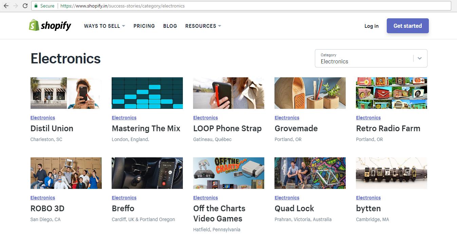Viewport: 457px width, 236px height.
Task: Click Electronics tag above Quad Lock
Action: click(287, 198)
